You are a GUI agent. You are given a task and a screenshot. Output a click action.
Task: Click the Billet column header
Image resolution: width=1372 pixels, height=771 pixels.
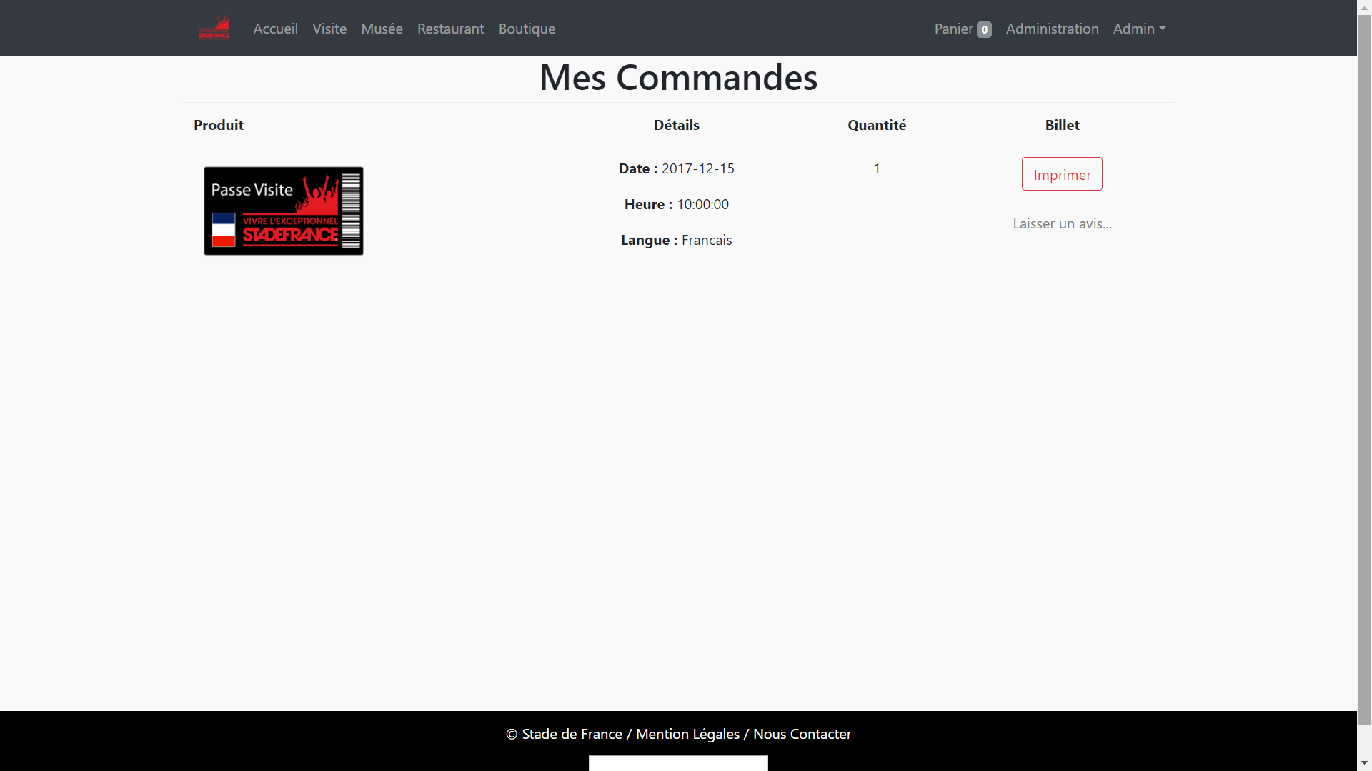[1062, 125]
